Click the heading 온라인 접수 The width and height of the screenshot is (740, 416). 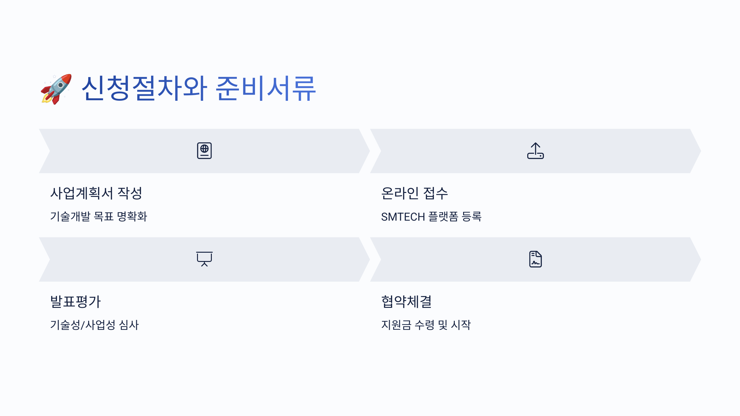(414, 194)
